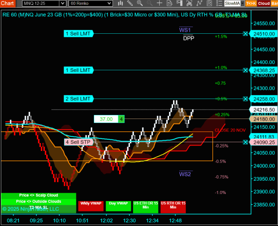This screenshot has width=278, height=226.
Task: Click the DPP pivot label
Action: tap(189, 38)
